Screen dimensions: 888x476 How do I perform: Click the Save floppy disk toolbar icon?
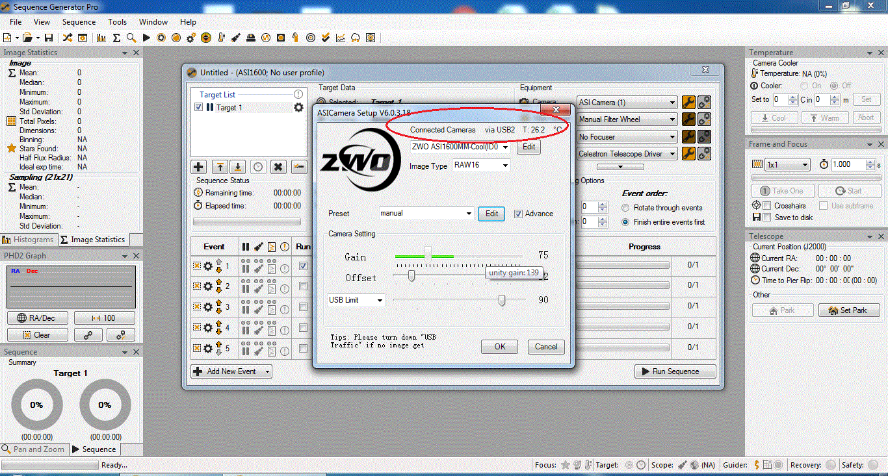coord(49,38)
